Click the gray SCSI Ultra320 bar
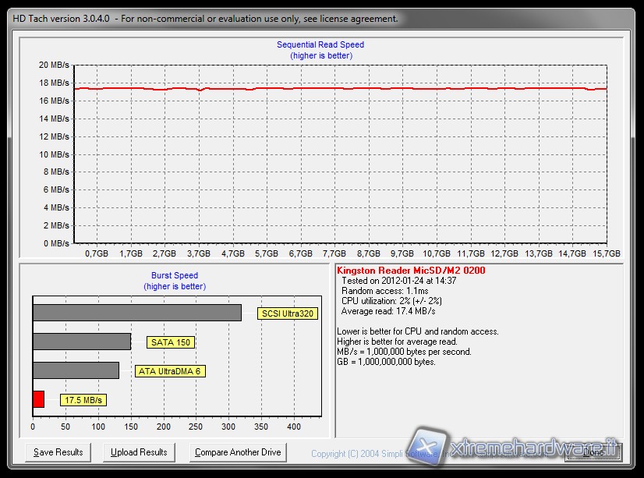 coord(136,313)
